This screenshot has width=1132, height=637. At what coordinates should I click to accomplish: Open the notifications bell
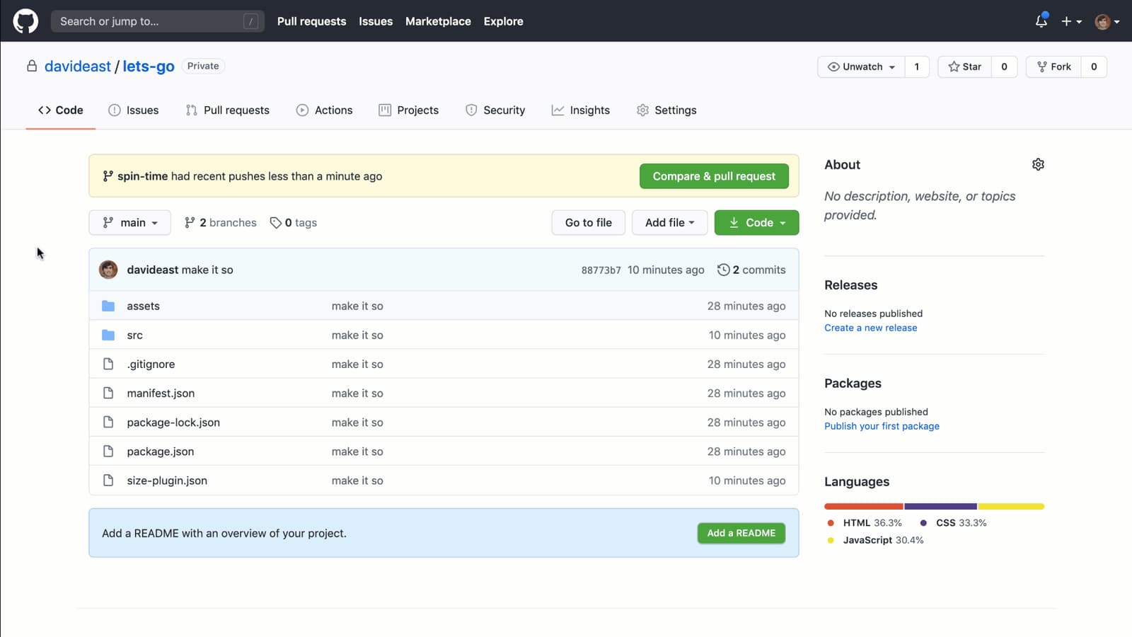click(x=1041, y=21)
